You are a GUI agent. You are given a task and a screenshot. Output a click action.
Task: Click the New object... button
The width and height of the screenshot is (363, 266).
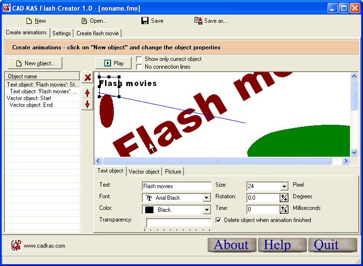pos(35,63)
